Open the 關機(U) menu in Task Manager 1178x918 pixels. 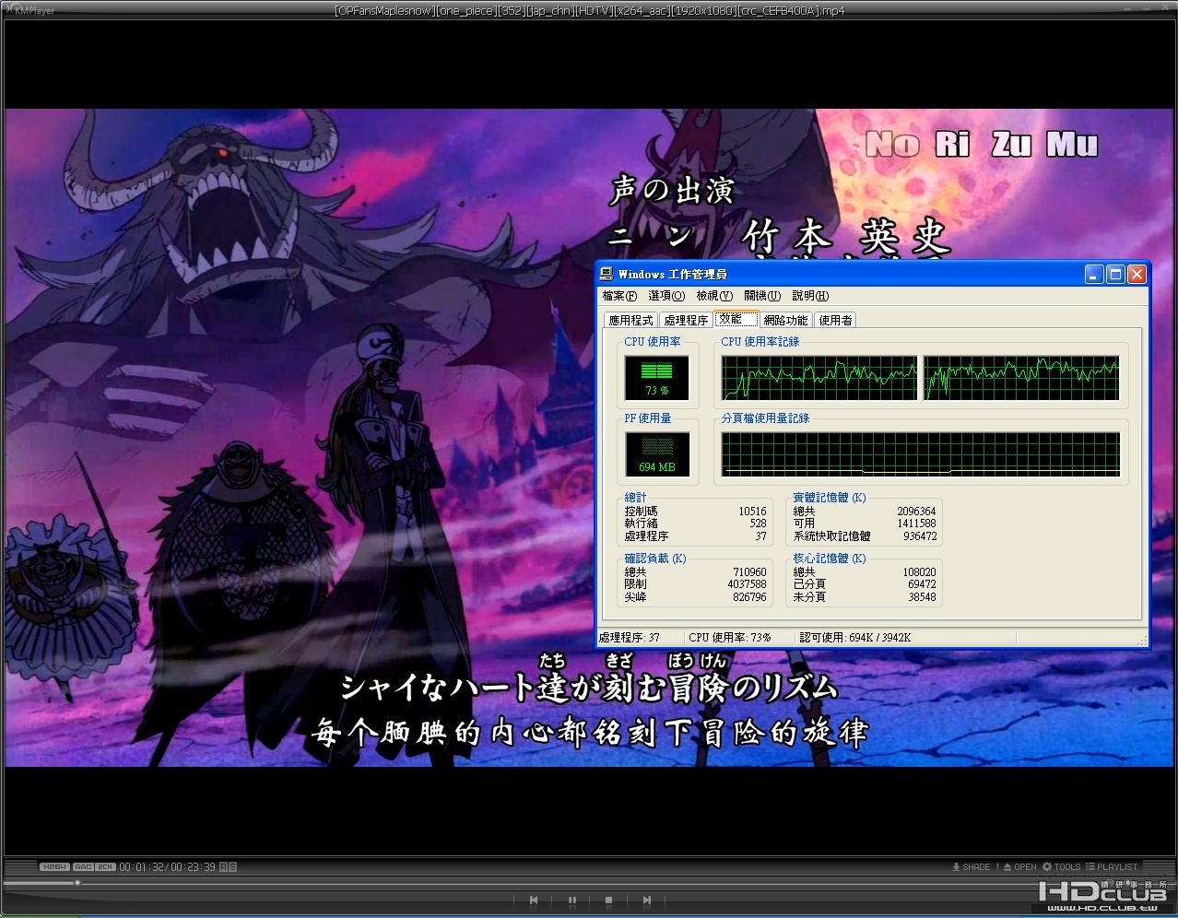[762, 296]
